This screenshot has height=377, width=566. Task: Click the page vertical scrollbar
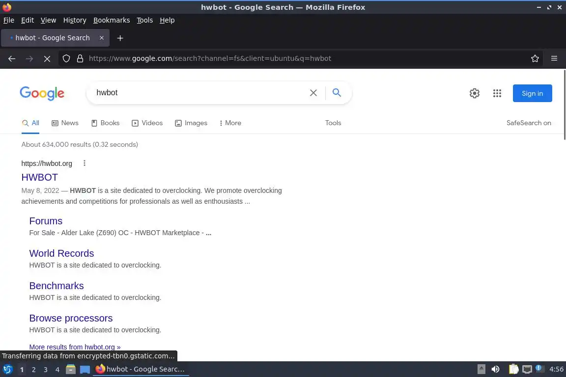pyautogui.click(x=564, y=105)
